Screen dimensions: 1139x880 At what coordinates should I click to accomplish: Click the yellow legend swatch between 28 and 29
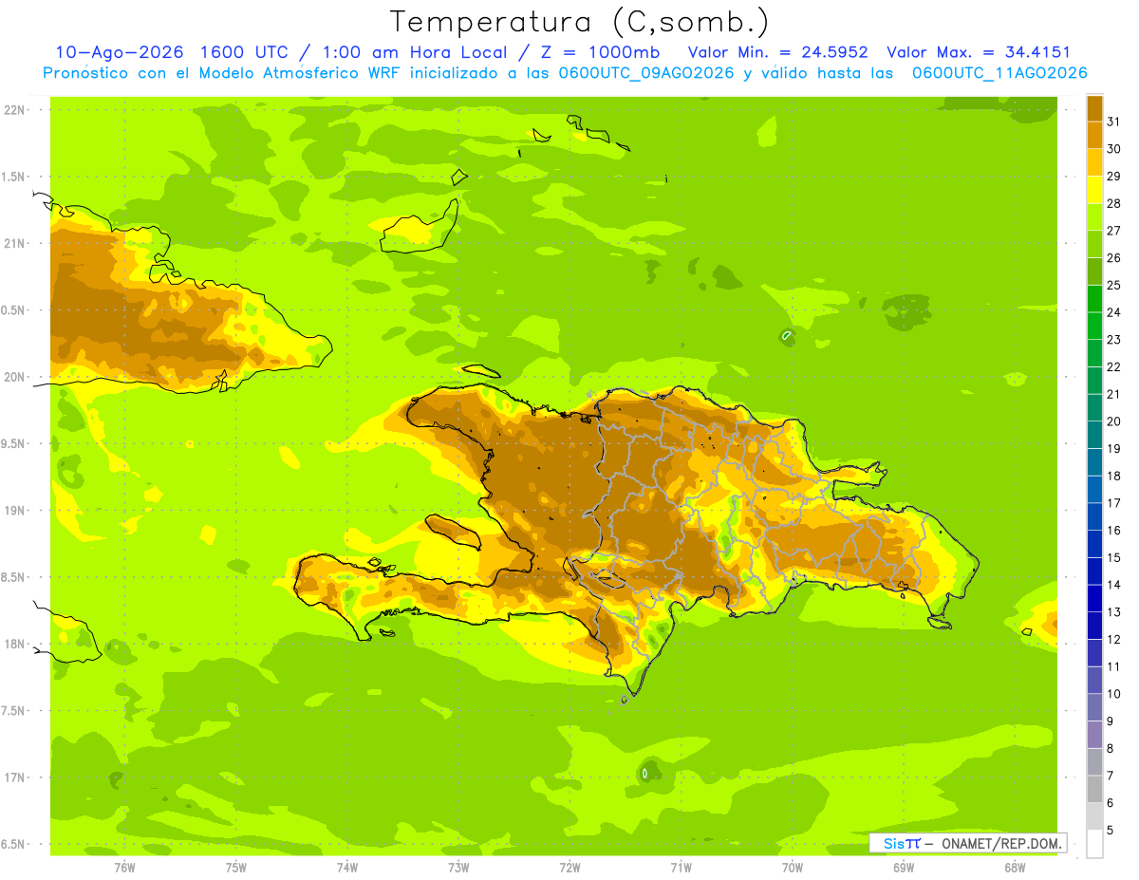coord(1094,190)
